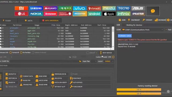Choose the Oppo brand icon
Screen dimensions: 172x97
(65, 8)
